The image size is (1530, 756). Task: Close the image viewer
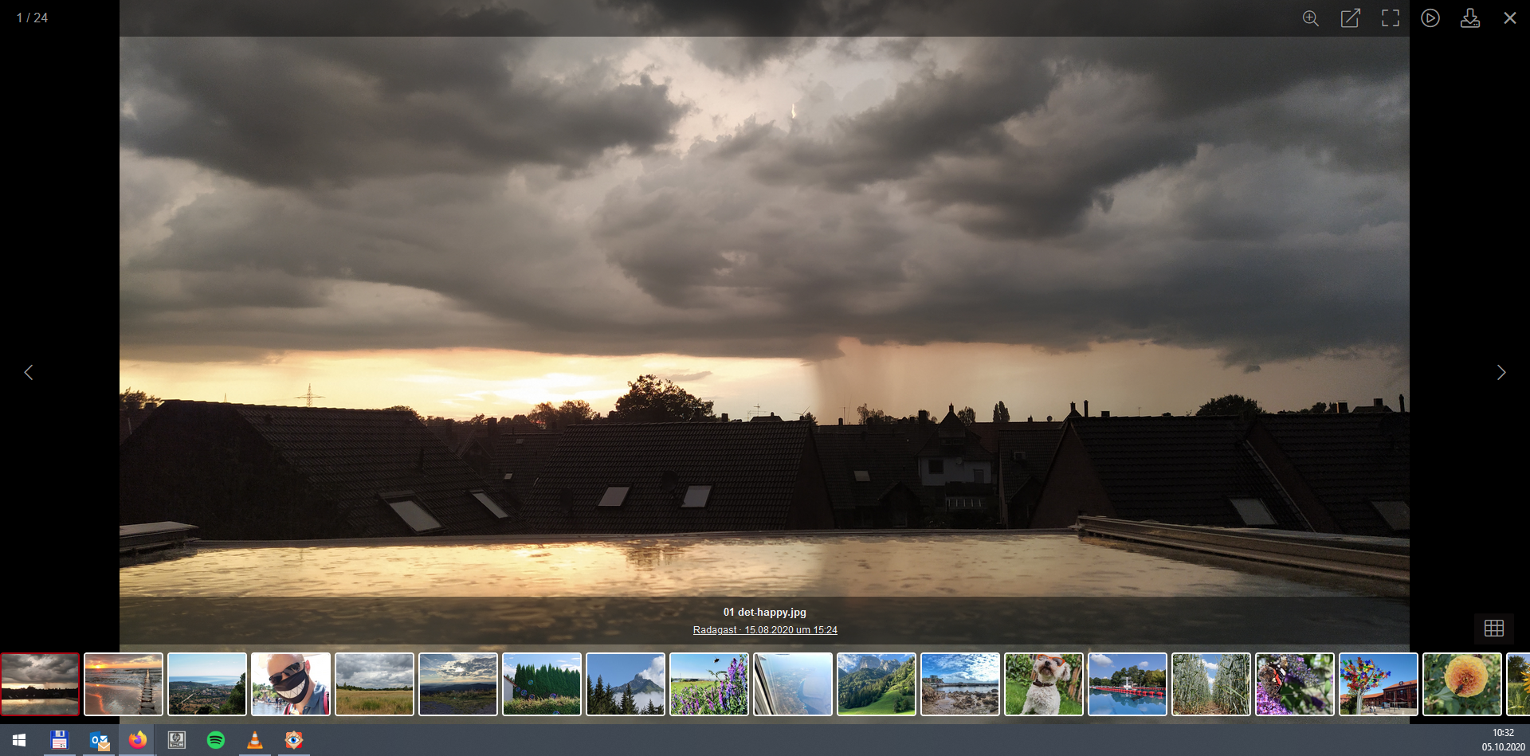coord(1509,18)
